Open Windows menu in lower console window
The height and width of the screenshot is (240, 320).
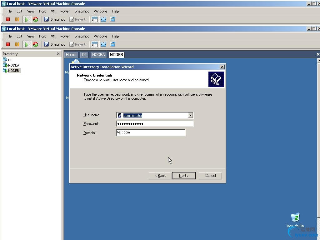tap(100, 36)
